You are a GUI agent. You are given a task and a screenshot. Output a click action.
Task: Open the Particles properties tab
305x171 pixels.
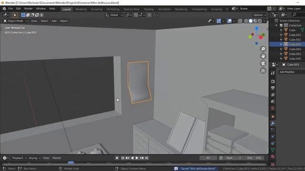[273, 130]
